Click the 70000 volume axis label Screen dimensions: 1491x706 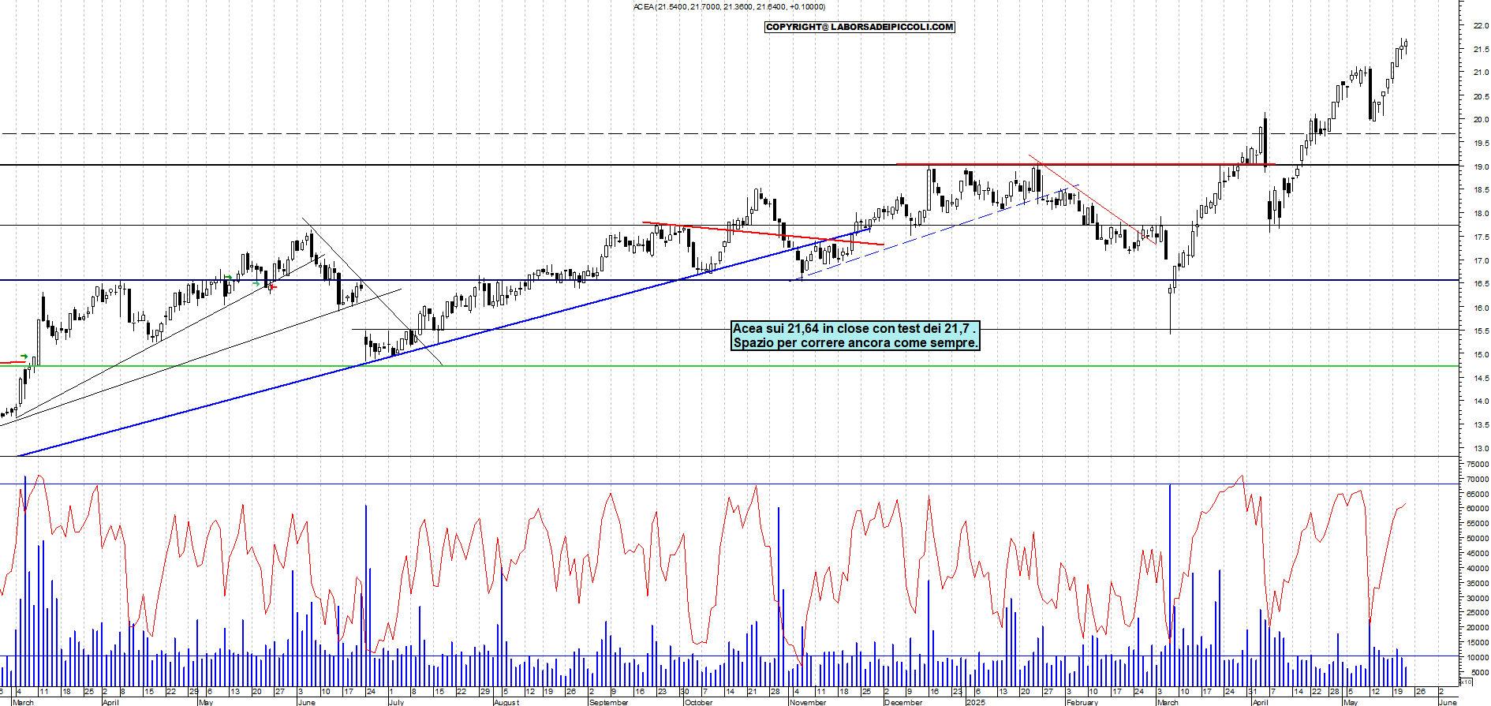pos(1478,479)
